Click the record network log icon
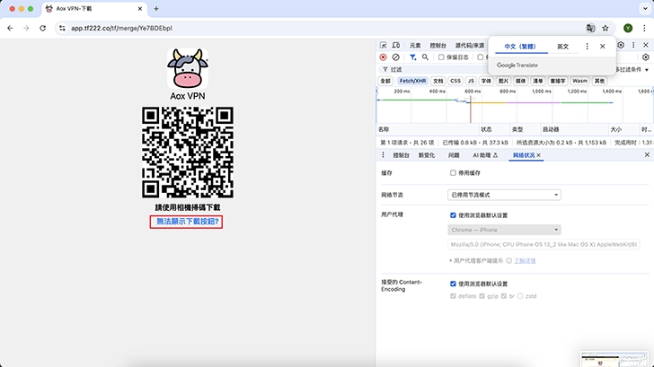 (x=383, y=57)
